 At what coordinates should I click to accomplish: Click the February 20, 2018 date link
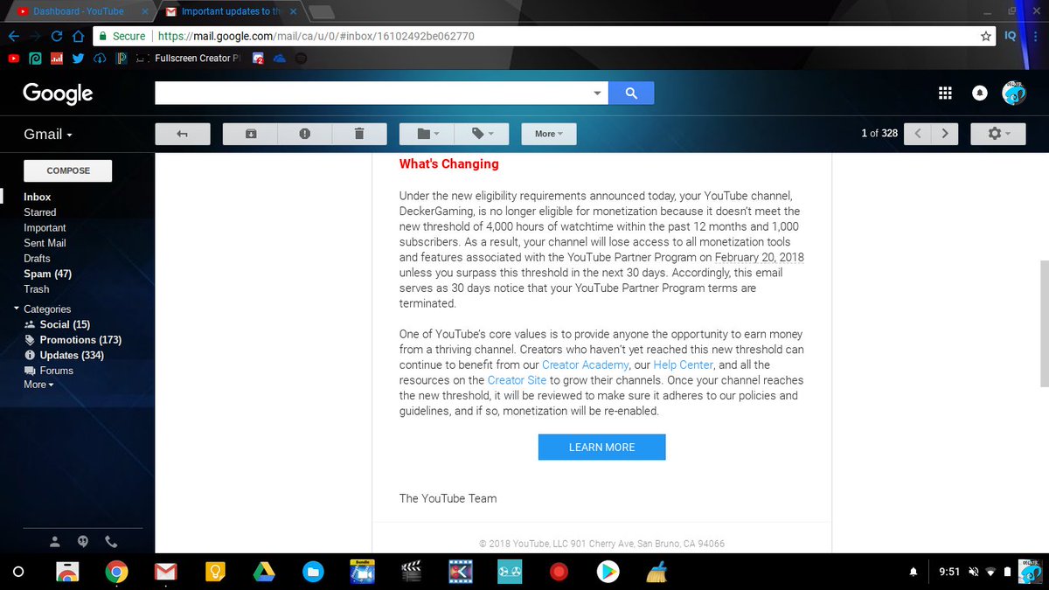760,257
